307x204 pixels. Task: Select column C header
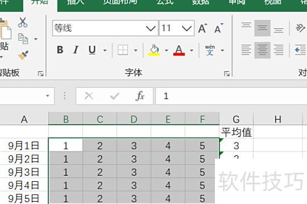[100, 119]
